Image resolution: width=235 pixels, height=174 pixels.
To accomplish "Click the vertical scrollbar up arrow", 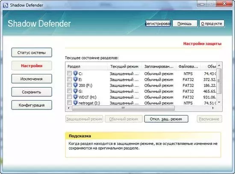I will pos(219,65).
